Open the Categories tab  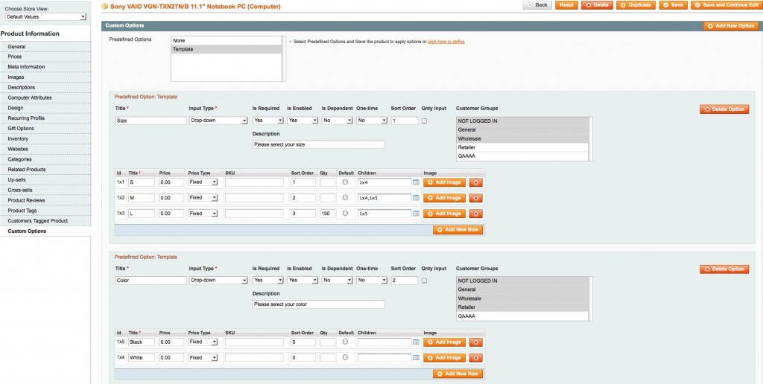point(45,159)
